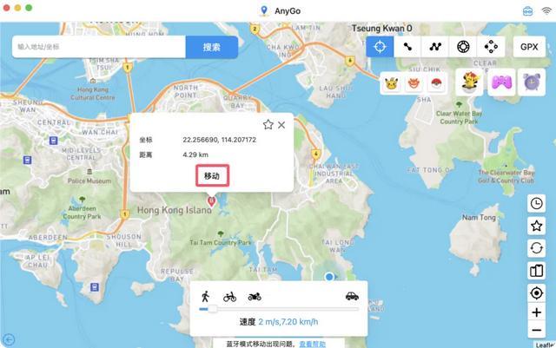
Task: Click the Leaflet attribution link
Action: click(x=545, y=345)
